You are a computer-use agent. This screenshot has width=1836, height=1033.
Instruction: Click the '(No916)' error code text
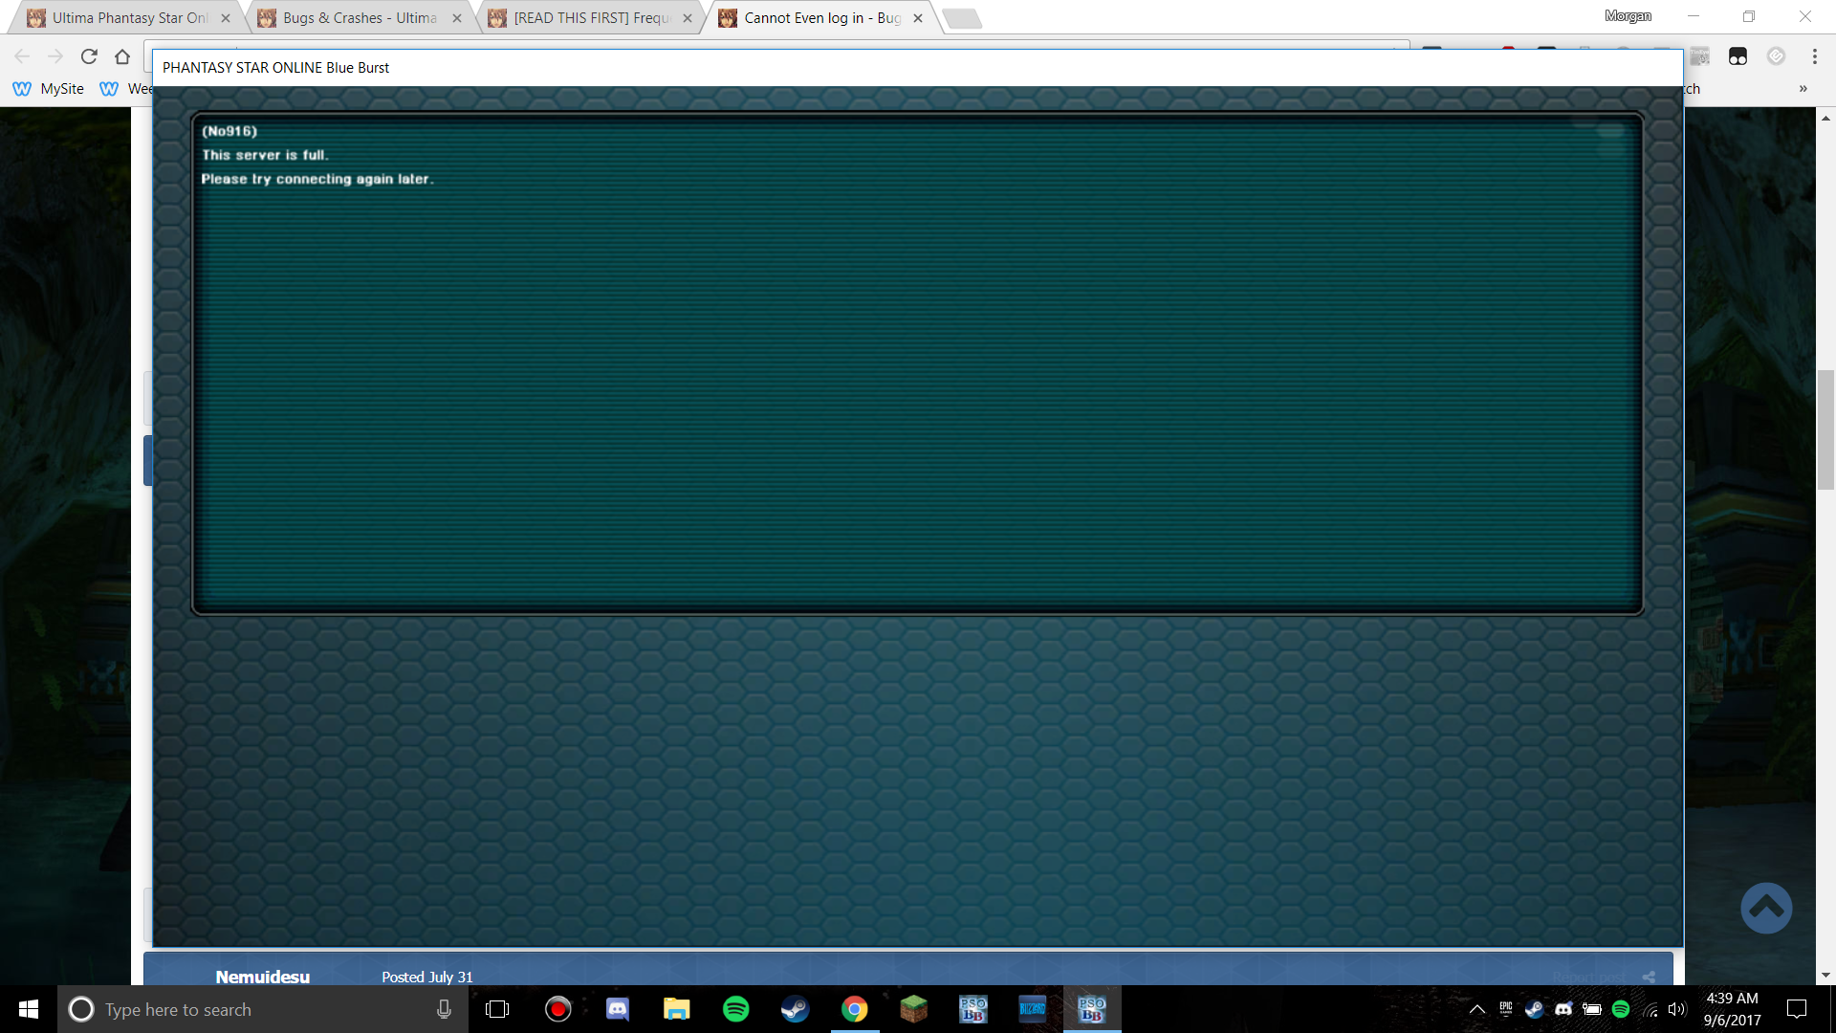point(229,131)
